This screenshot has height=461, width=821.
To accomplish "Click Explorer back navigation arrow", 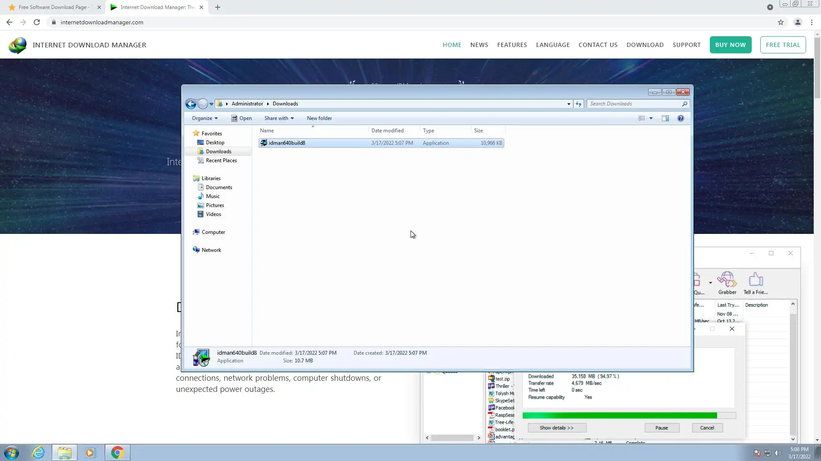I will (191, 104).
